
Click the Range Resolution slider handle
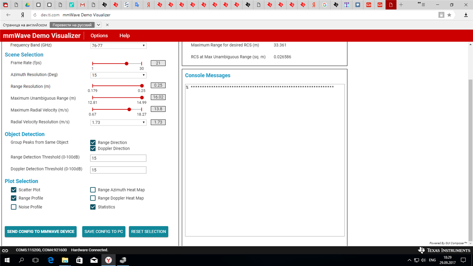[142, 86]
